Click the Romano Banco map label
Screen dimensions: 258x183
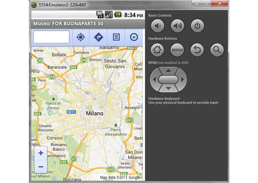pos(59,147)
